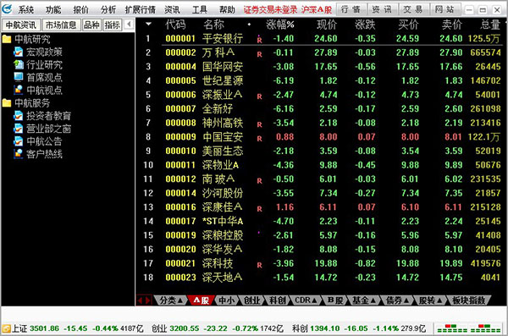Click the 创业 index value 3200.55

tap(185, 328)
